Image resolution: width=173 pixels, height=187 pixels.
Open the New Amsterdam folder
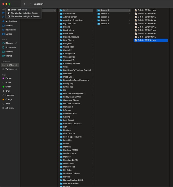tap(76, 183)
